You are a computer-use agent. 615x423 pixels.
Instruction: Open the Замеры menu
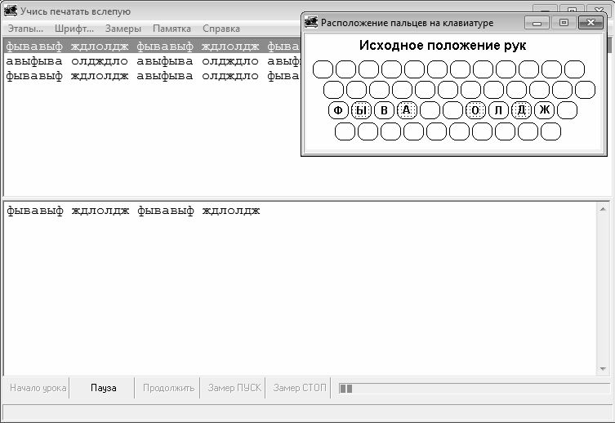click(123, 29)
